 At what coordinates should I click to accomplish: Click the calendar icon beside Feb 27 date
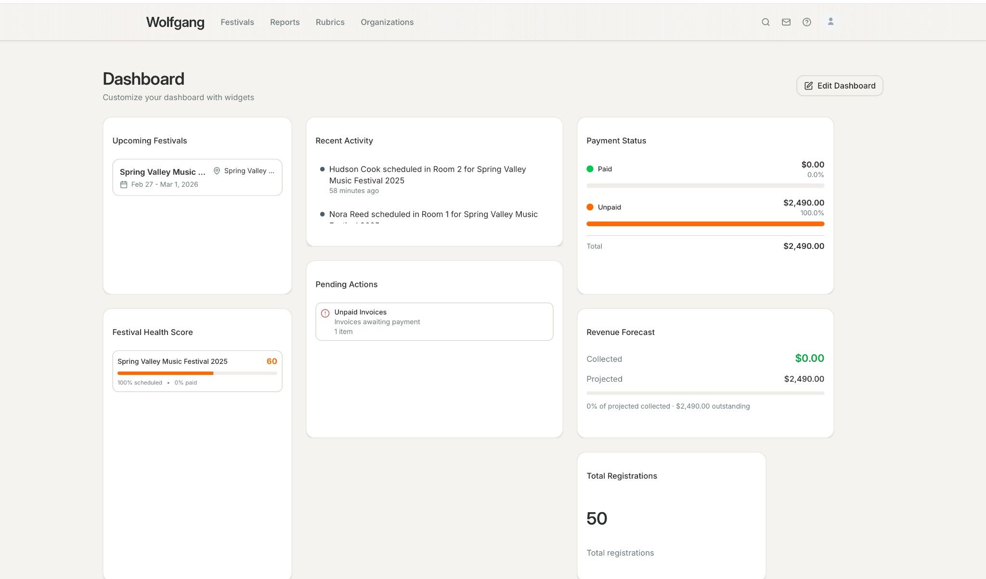124,184
